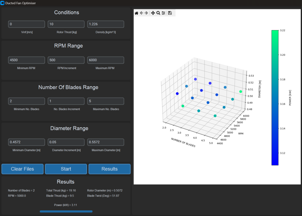Open the Configure subplots settings
The width and height of the screenshot is (302, 216).
pos(163,13)
